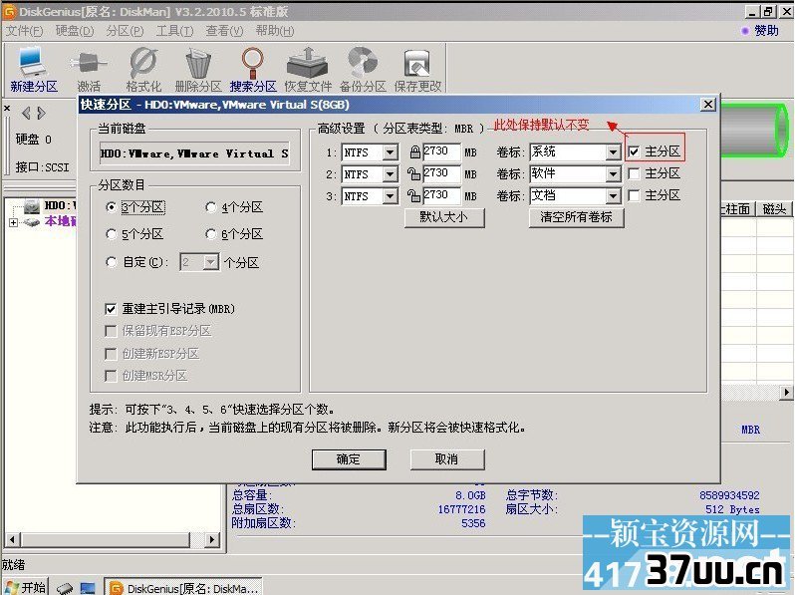Screen dimensions: 795x595
Task: Open volume label dropdown showing 软件
Action: [x=613, y=174]
